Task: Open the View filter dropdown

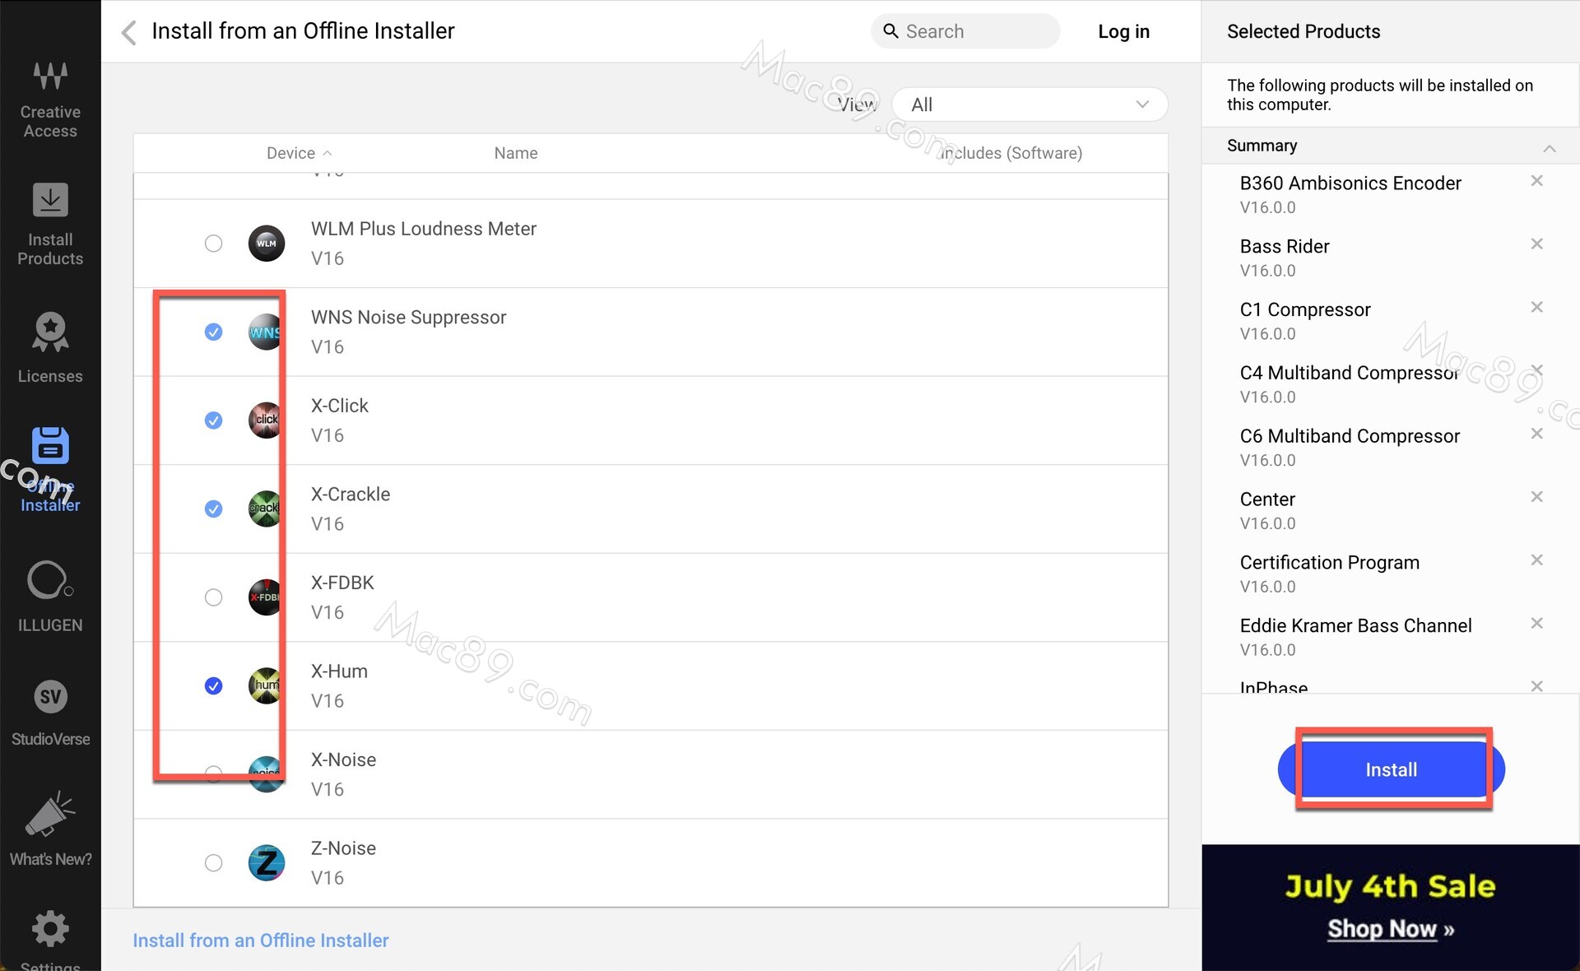Action: pyautogui.click(x=1029, y=105)
